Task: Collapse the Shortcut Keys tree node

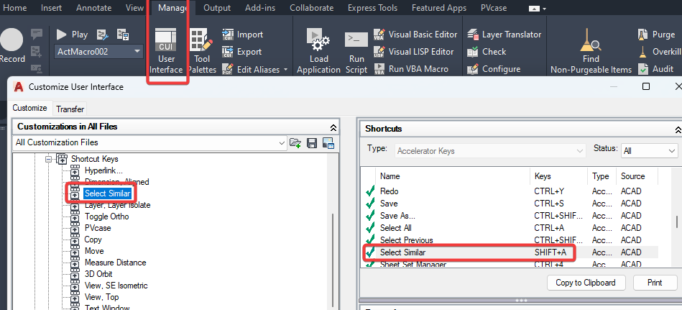Action: click(x=48, y=159)
